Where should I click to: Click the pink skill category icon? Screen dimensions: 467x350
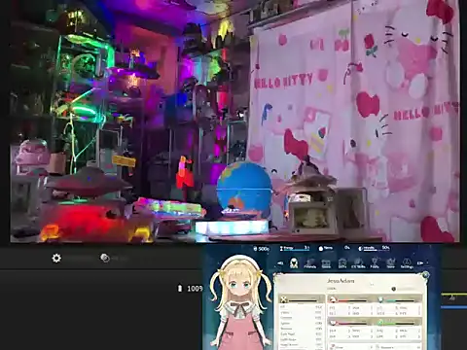(333, 323)
